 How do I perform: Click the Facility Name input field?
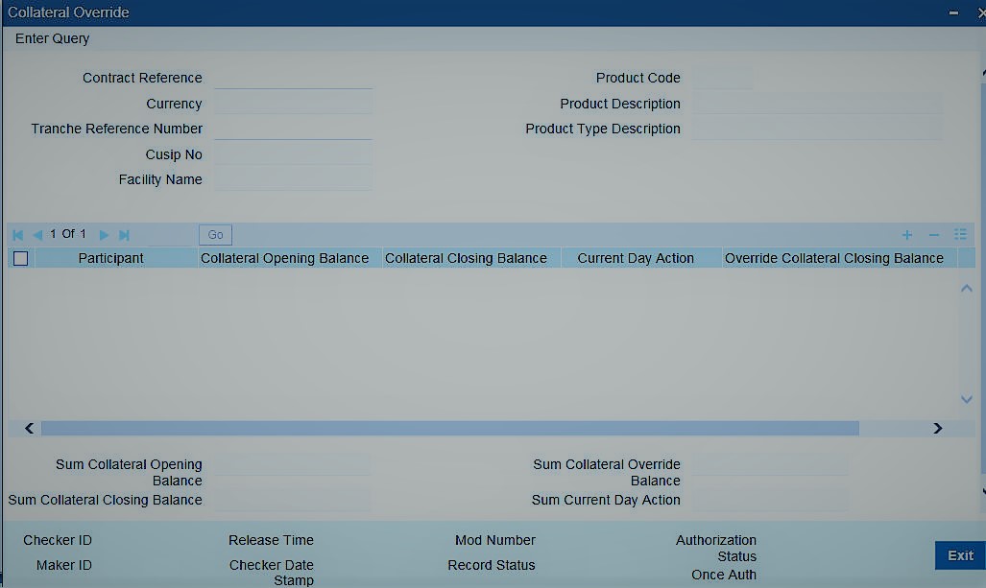pos(293,179)
